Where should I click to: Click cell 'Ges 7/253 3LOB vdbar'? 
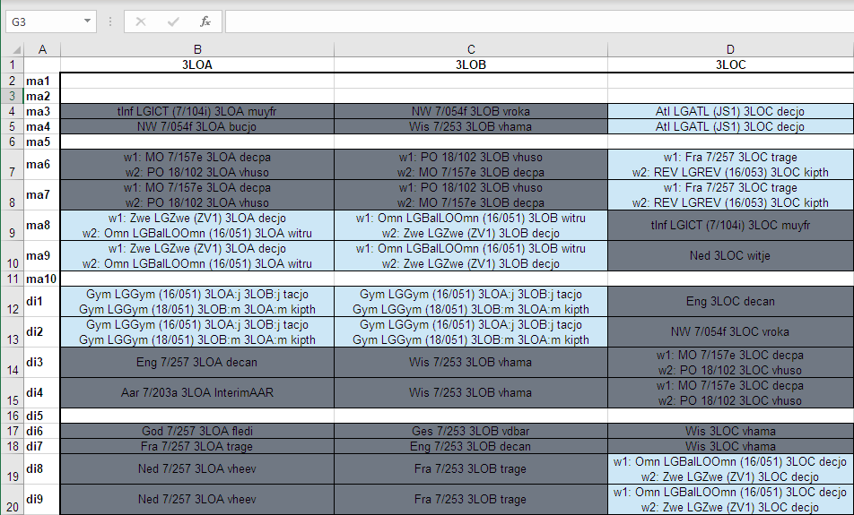471,431
